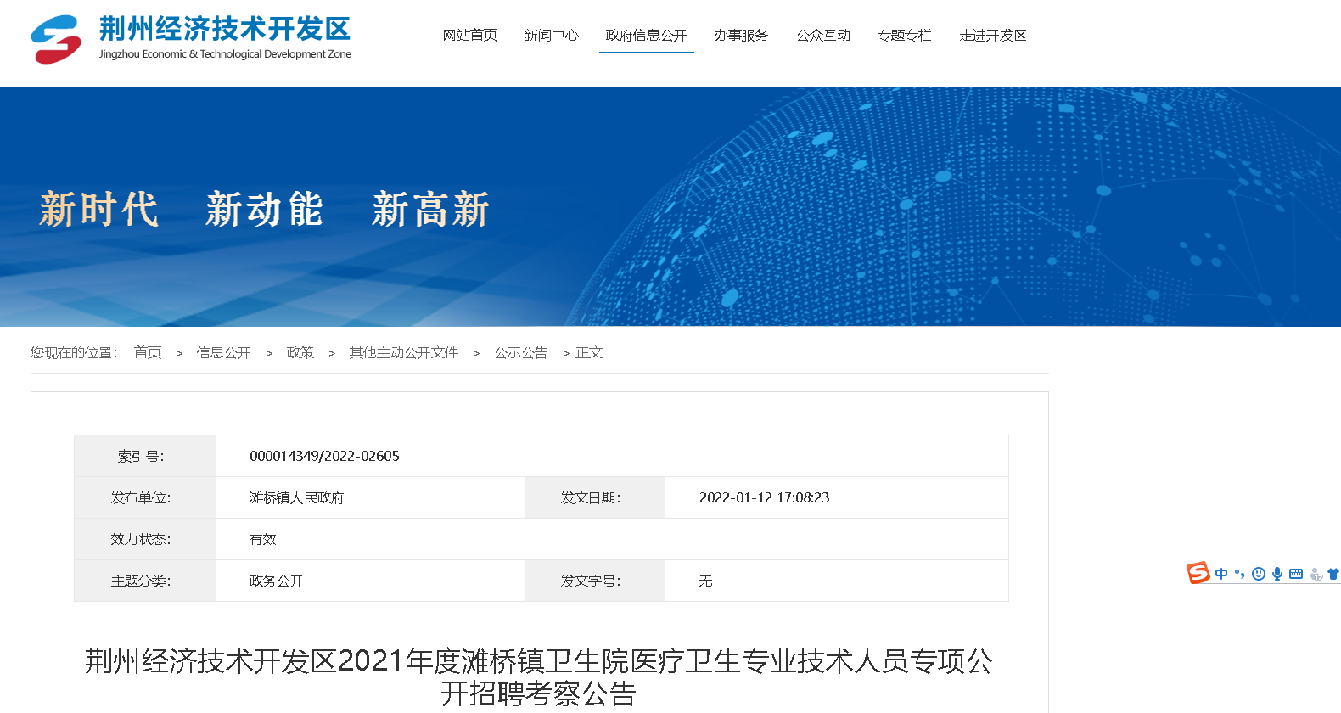Open 办事服务 navigation item
This screenshot has width=1341, height=713.
[741, 36]
